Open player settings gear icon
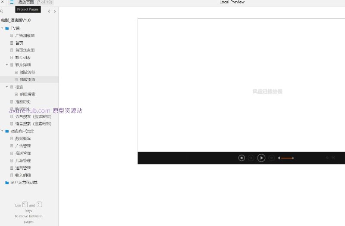Screen dimensions: 345x226 click(x=327, y=158)
